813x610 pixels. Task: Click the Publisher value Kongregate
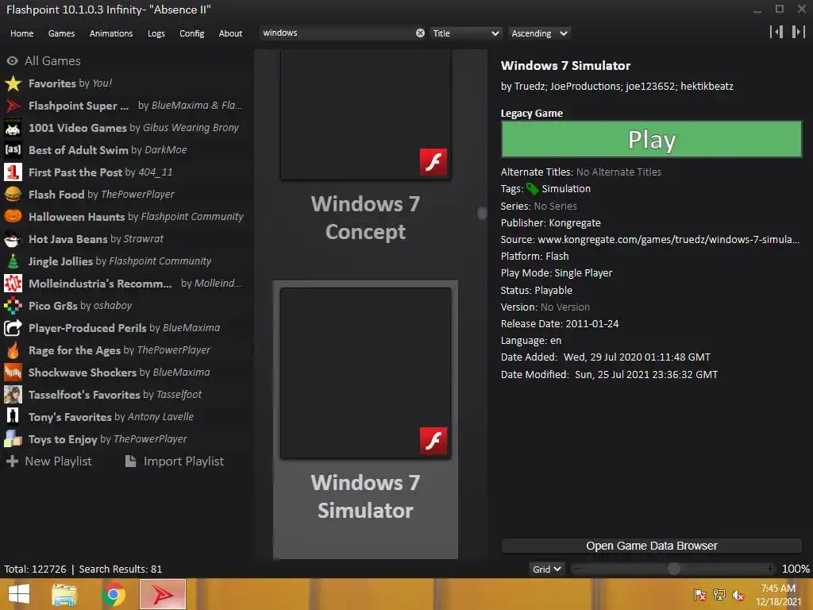575,223
